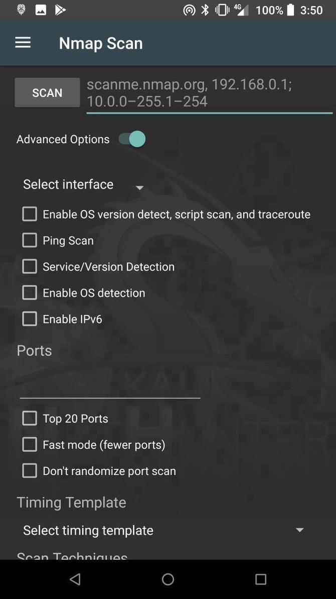The image size is (336, 599).
Task: Tap the back navigation button
Action: 74,578
